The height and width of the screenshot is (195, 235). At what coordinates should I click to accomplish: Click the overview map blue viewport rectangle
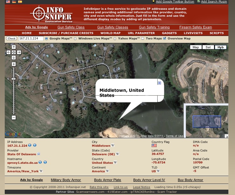pos(207,121)
